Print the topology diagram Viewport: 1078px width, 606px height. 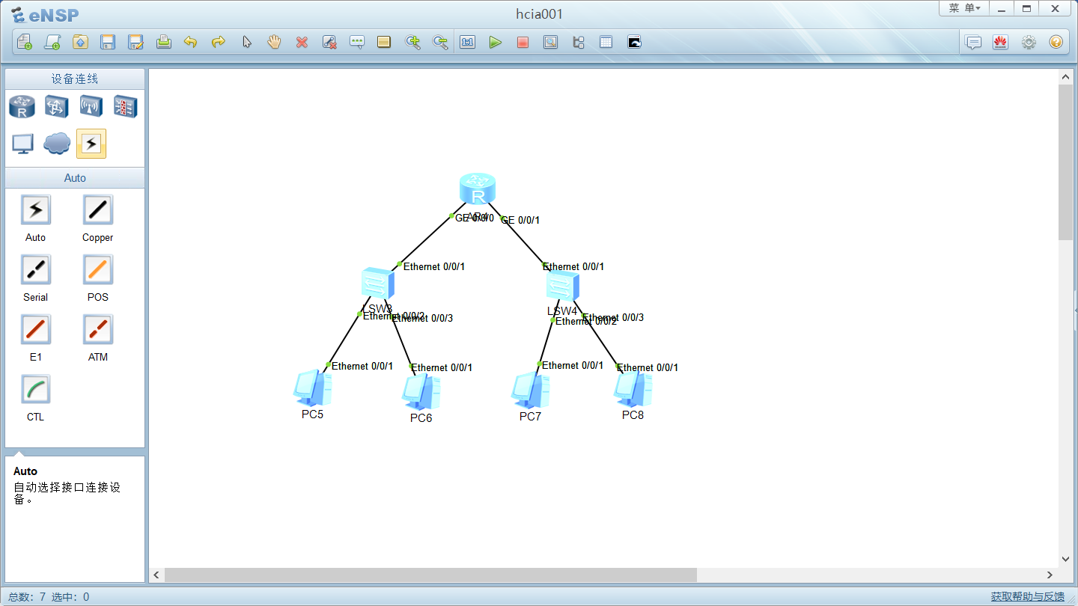tap(163, 43)
